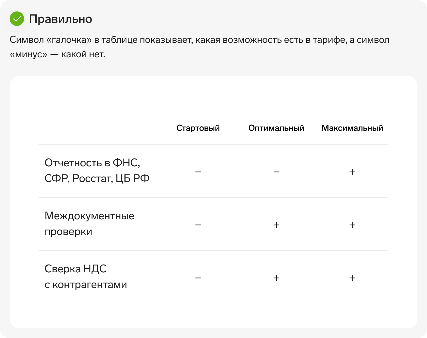Click plus icon for Междокументные проверки under Максимальный
427x338 pixels.
click(352, 225)
